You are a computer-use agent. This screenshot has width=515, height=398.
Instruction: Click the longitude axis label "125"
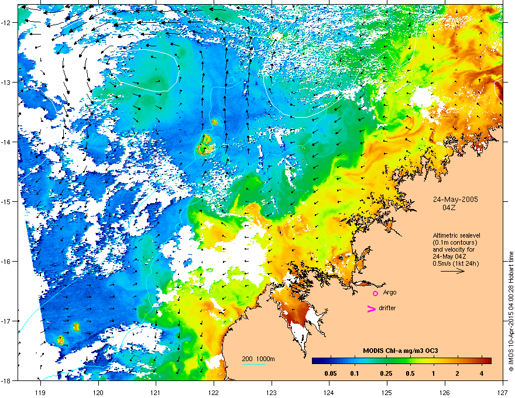point(387,392)
